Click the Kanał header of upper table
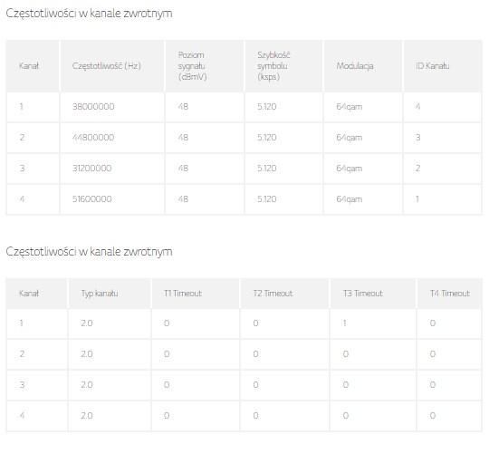This screenshot has width=489, height=454. [x=29, y=66]
